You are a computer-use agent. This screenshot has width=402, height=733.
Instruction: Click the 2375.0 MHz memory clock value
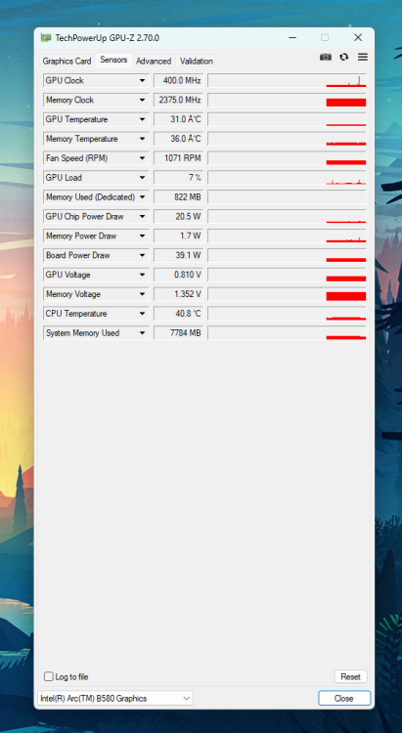pos(179,100)
